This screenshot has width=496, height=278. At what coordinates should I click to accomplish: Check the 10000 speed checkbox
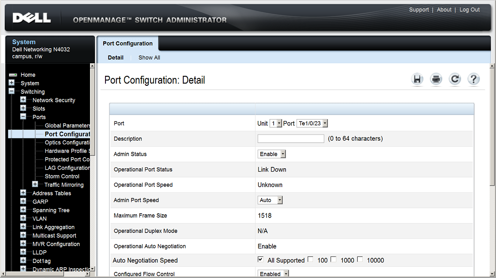tap(360, 259)
